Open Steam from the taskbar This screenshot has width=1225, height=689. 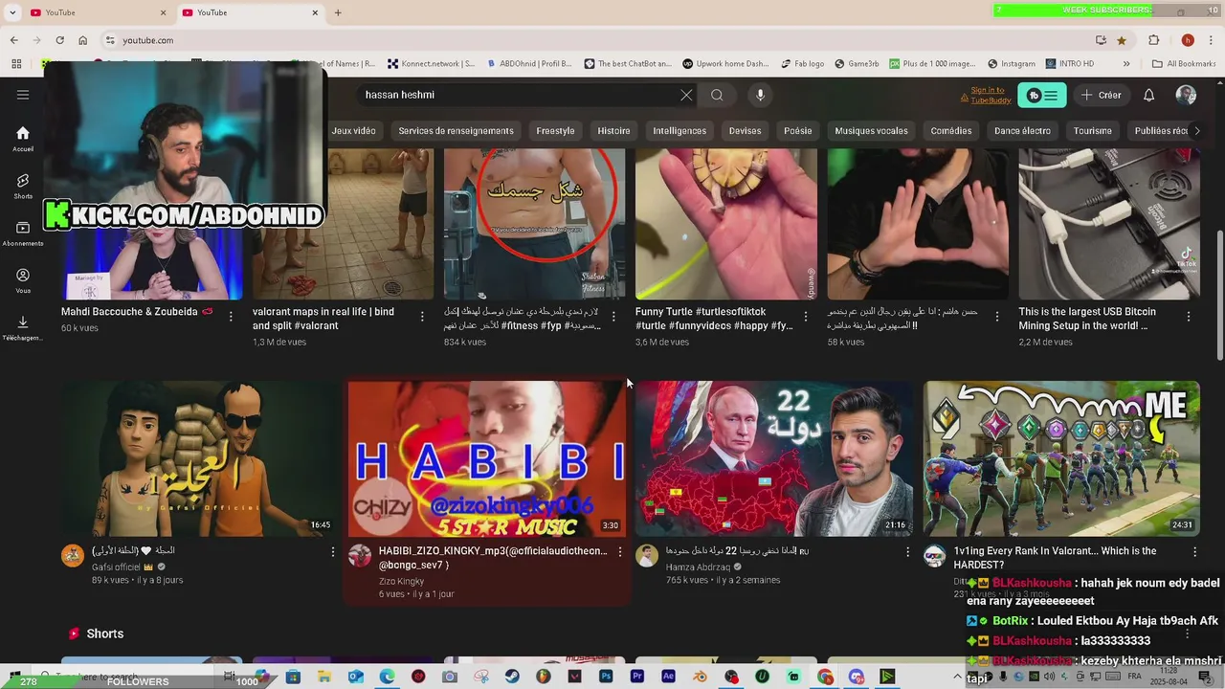[512, 677]
